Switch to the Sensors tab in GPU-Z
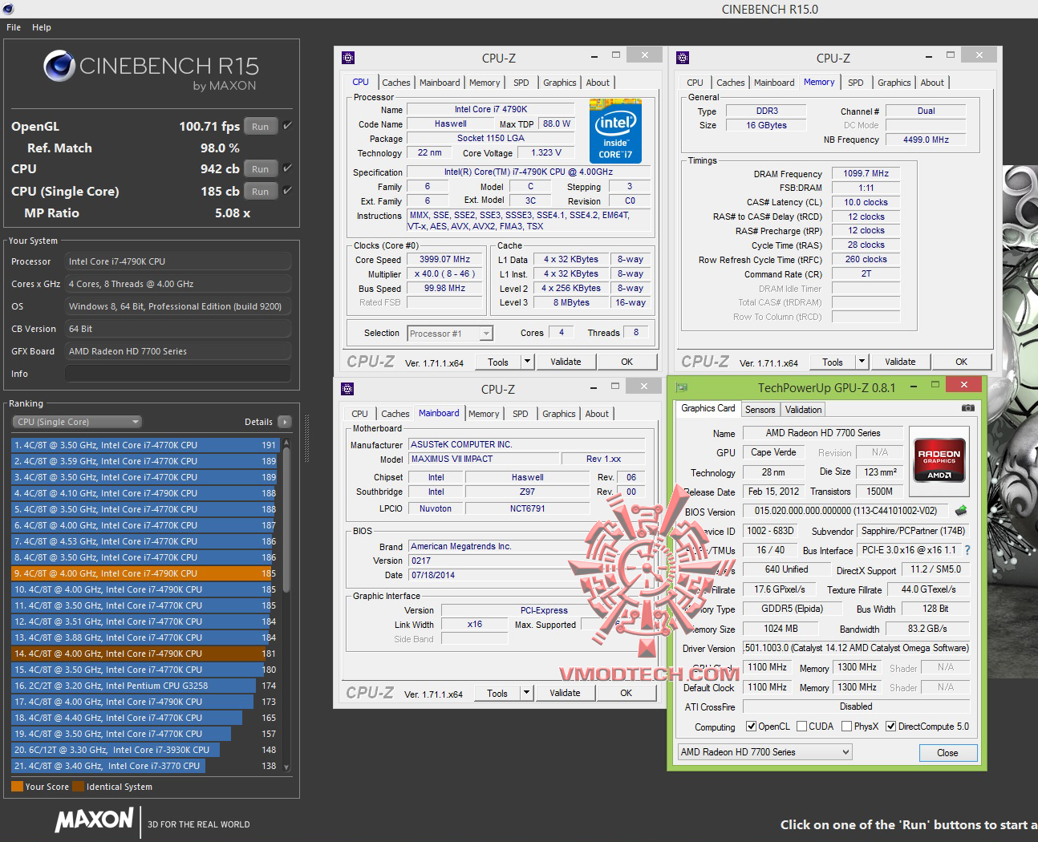Image resolution: width=1038 pixels, height=842 pixels. pyautogui.click(x=760, y=410)
